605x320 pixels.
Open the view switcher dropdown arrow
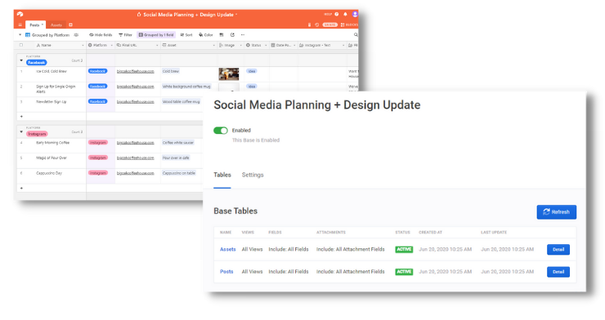click(x=20, y=35)
